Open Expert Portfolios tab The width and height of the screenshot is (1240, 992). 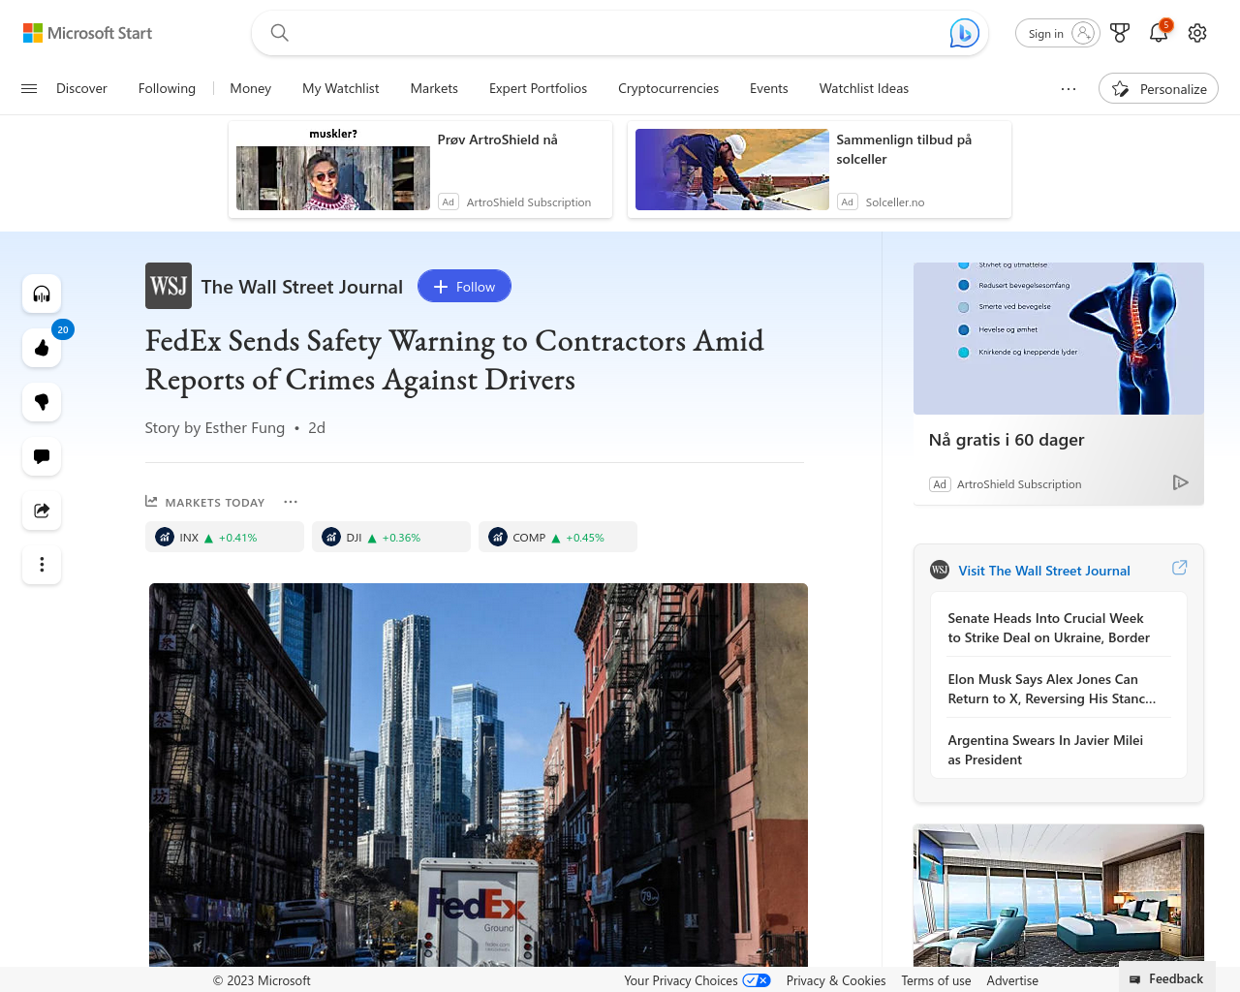click(x=538, y=88)
